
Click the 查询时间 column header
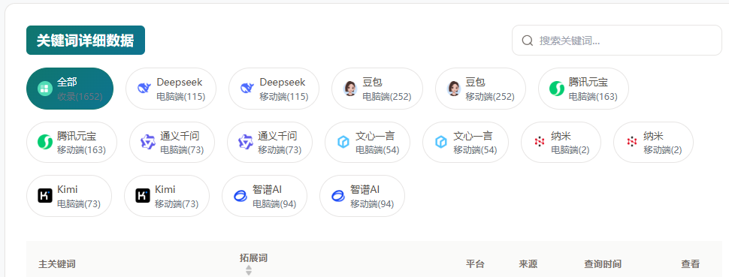(603, 264)
